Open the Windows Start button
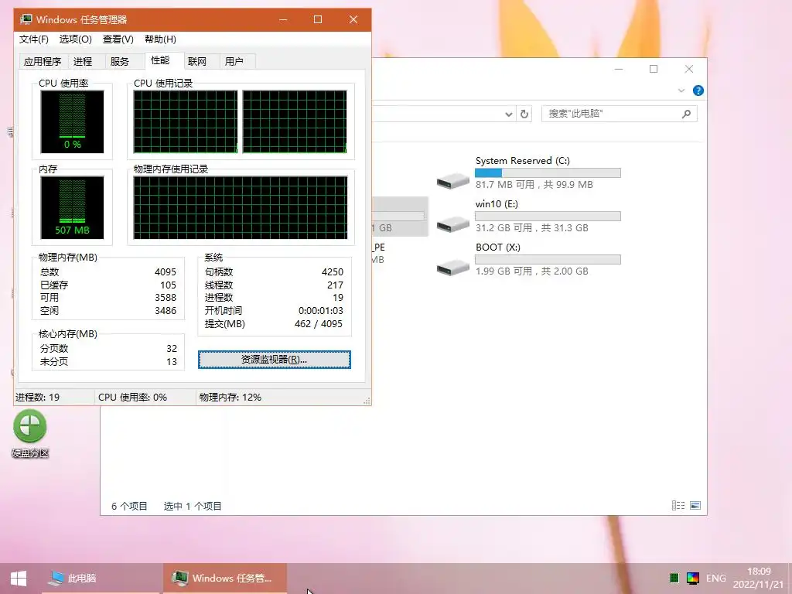This screenshot has width=792, height=594. 19,579
